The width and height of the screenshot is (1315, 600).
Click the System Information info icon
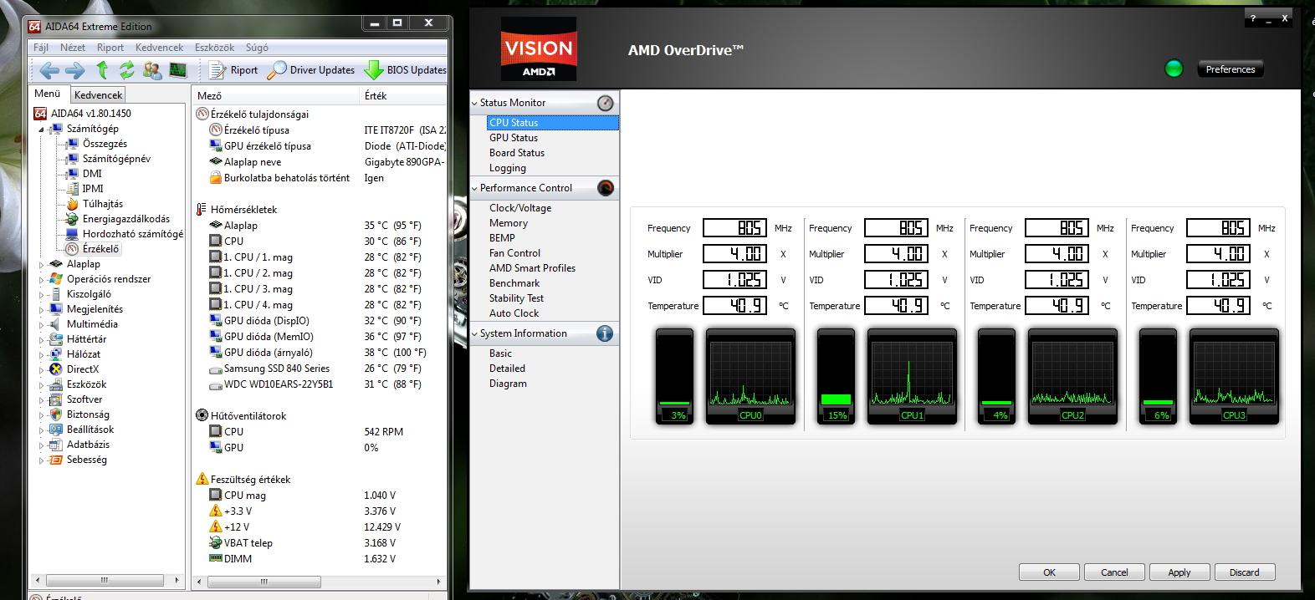pyautogui.click(x=605, y=333)
